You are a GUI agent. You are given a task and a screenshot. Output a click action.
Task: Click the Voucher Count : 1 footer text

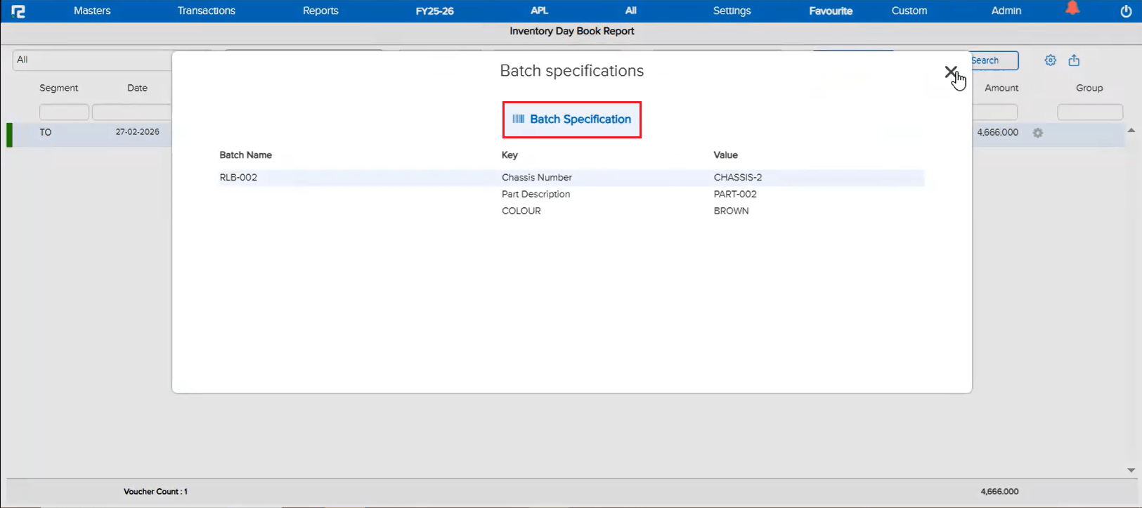coord(155,492)
